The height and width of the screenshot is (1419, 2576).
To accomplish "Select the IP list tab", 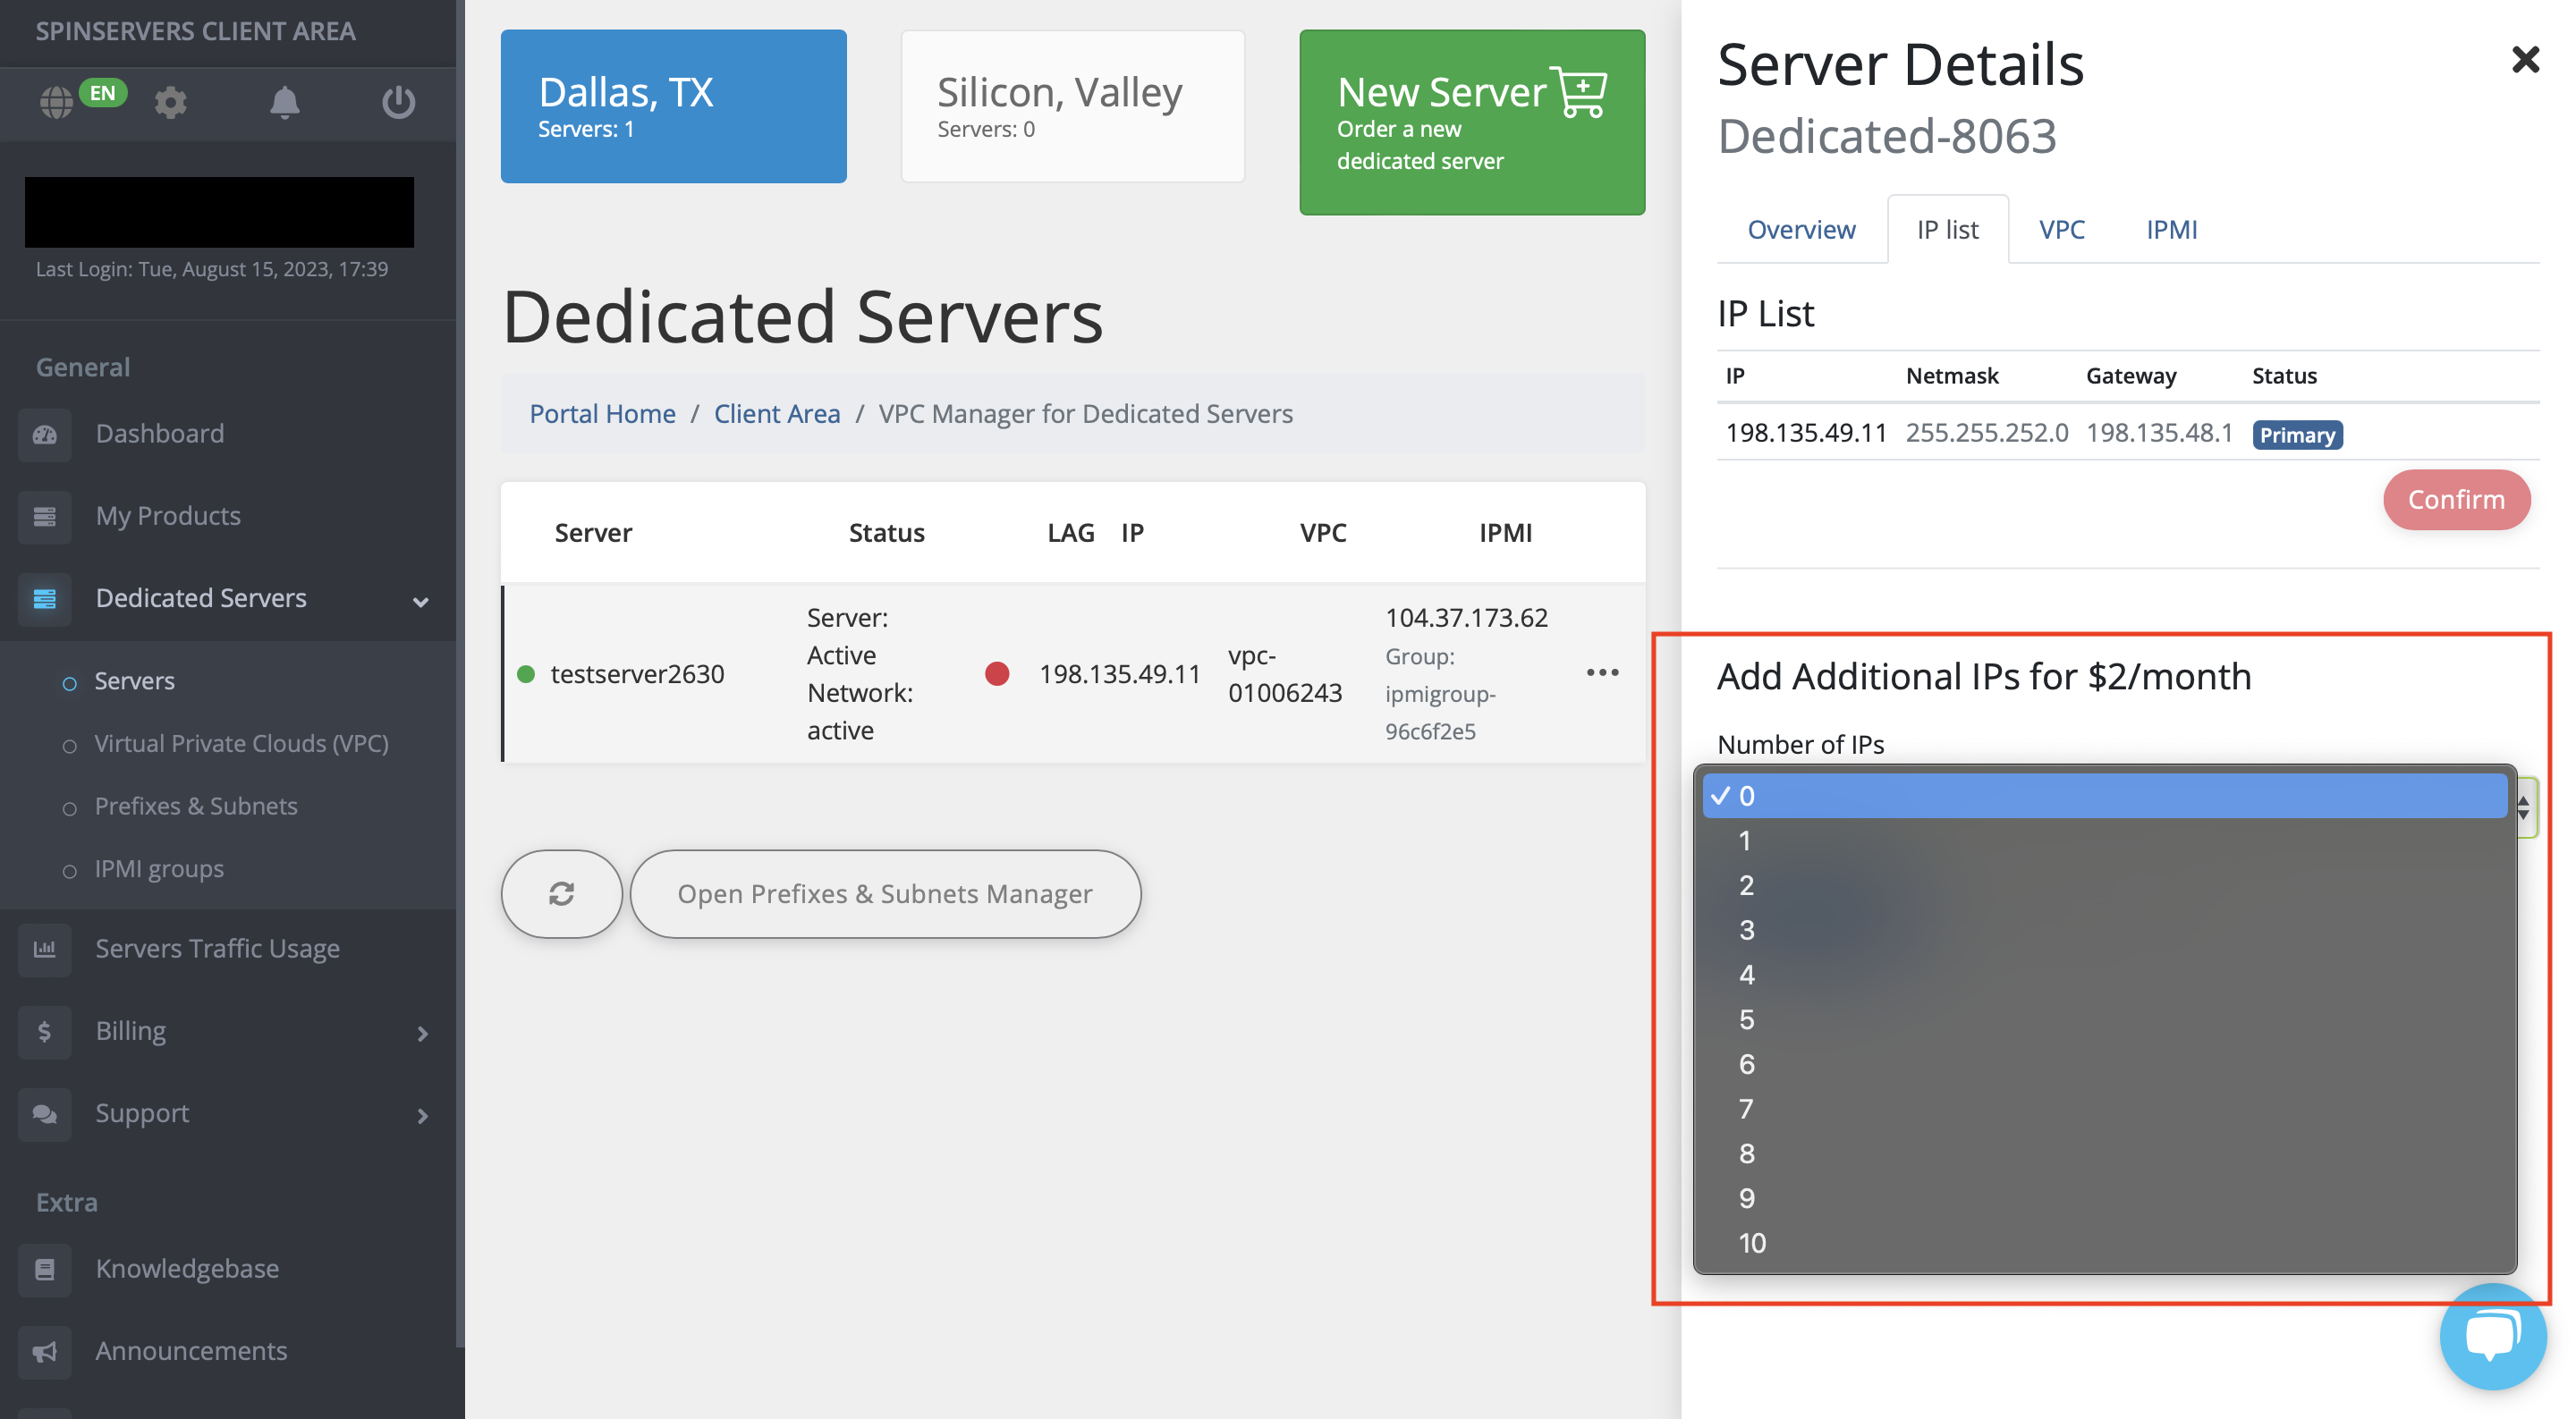I will click(x=1947, y=230).
